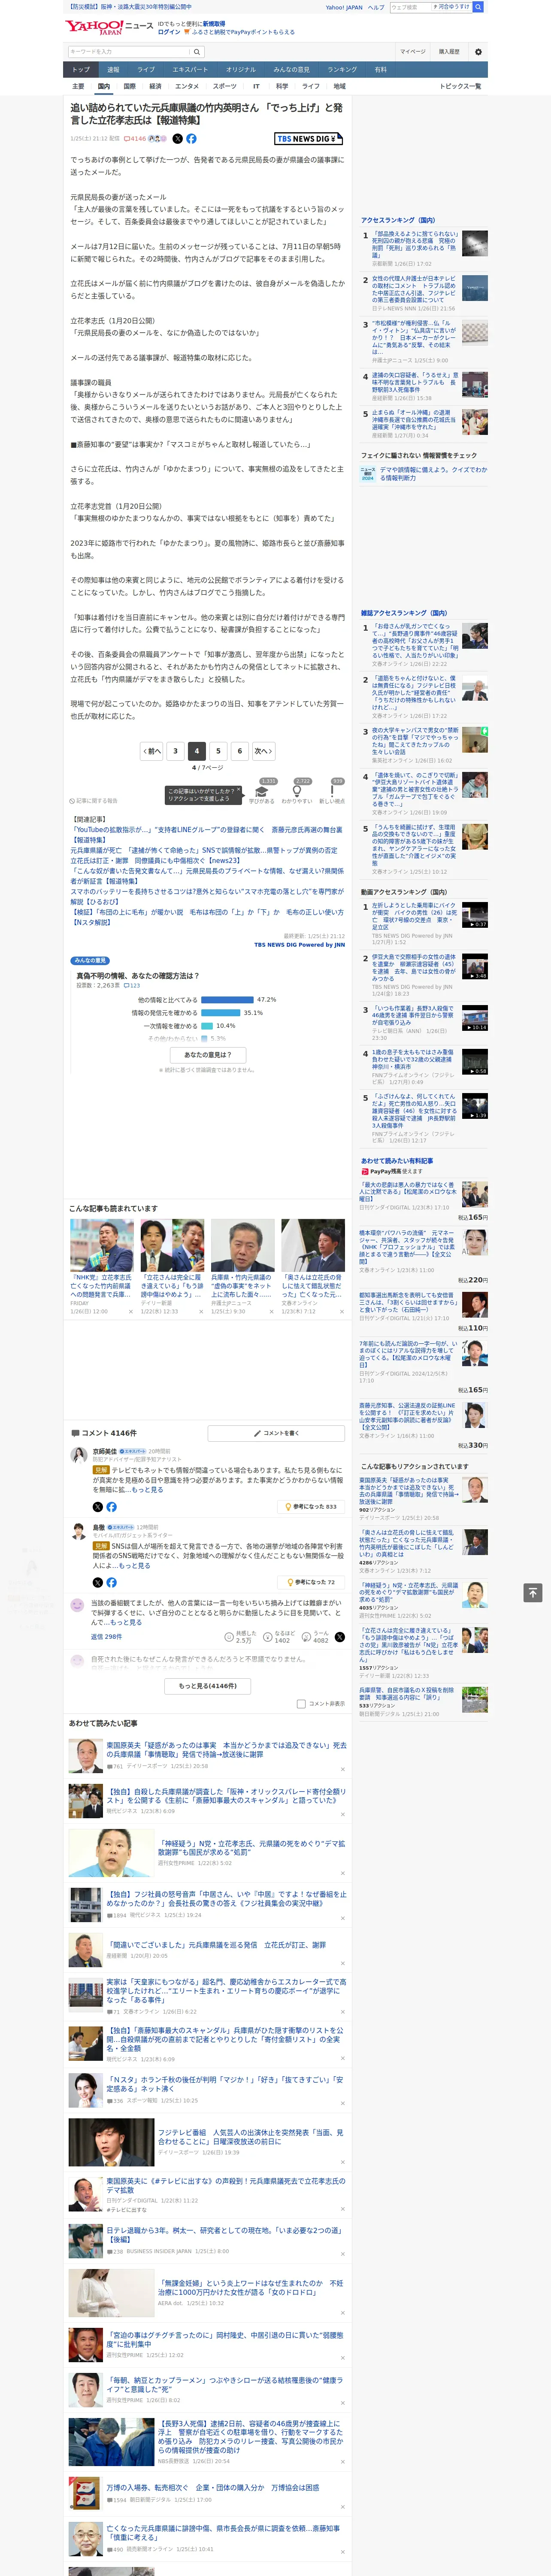Screen dimensions: 551x2576
Task: Click the magnifier icon beside the keyword field
Action: pos(197,52)
